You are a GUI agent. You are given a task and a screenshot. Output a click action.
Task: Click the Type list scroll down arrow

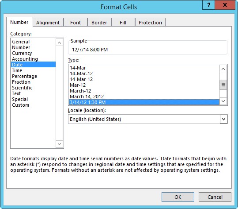(x=223, y=101)
